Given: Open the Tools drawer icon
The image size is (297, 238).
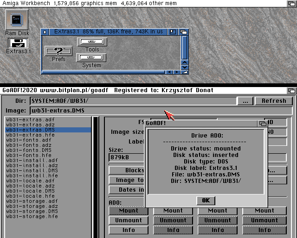Looking at the screenshot, I should [x=92, y=42].
